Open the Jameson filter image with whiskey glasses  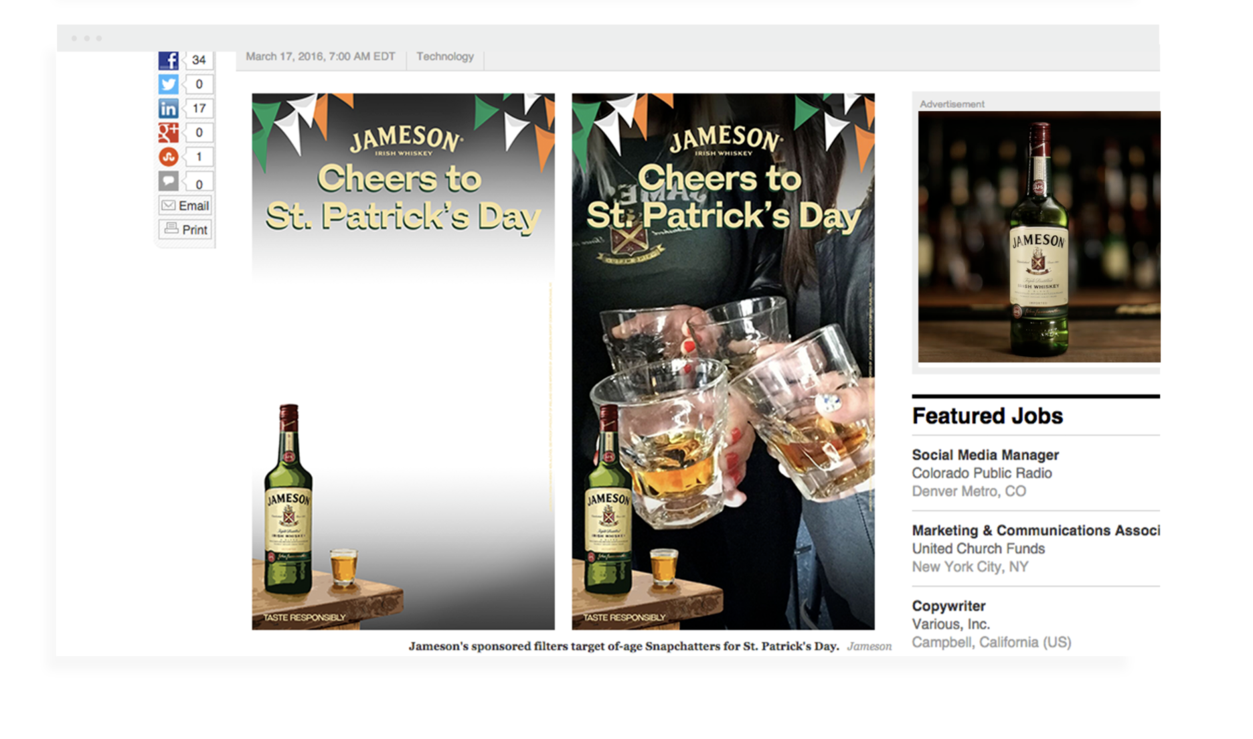(x=723, y=361)
